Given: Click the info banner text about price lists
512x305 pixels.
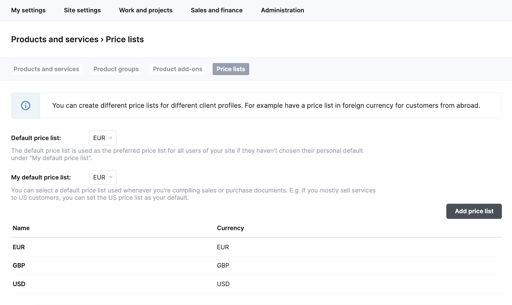Looking at the screenshot, I should tap(266, 106).
